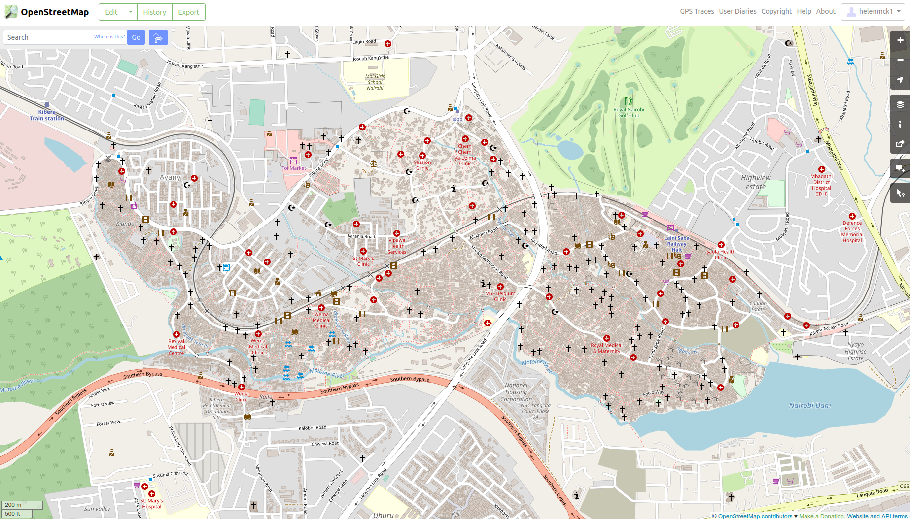The image size is (910, 519).
Task: Zoom out of the map
Action: [900, 60]
